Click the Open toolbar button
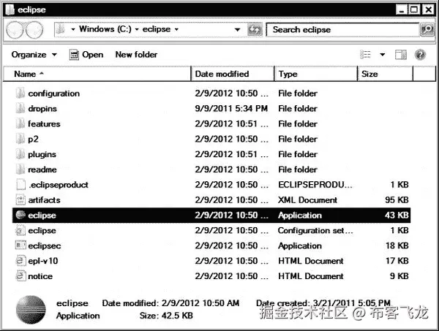The image size is (439, 331). pyautogui.click(x=86, y=55)
